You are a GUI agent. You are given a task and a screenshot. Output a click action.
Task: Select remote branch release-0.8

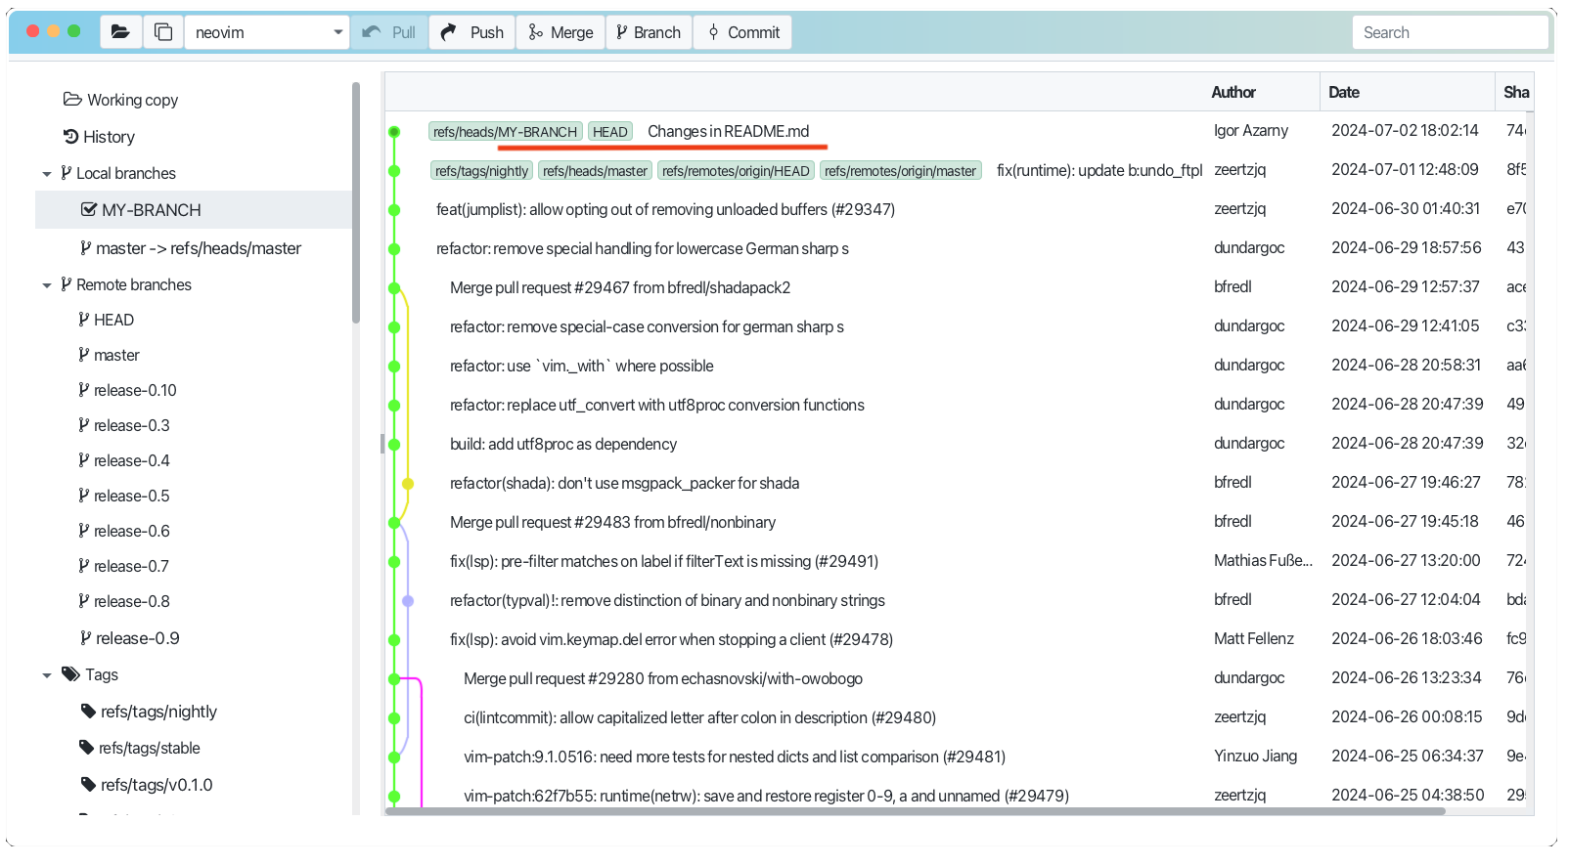click(x=124, y=601)
